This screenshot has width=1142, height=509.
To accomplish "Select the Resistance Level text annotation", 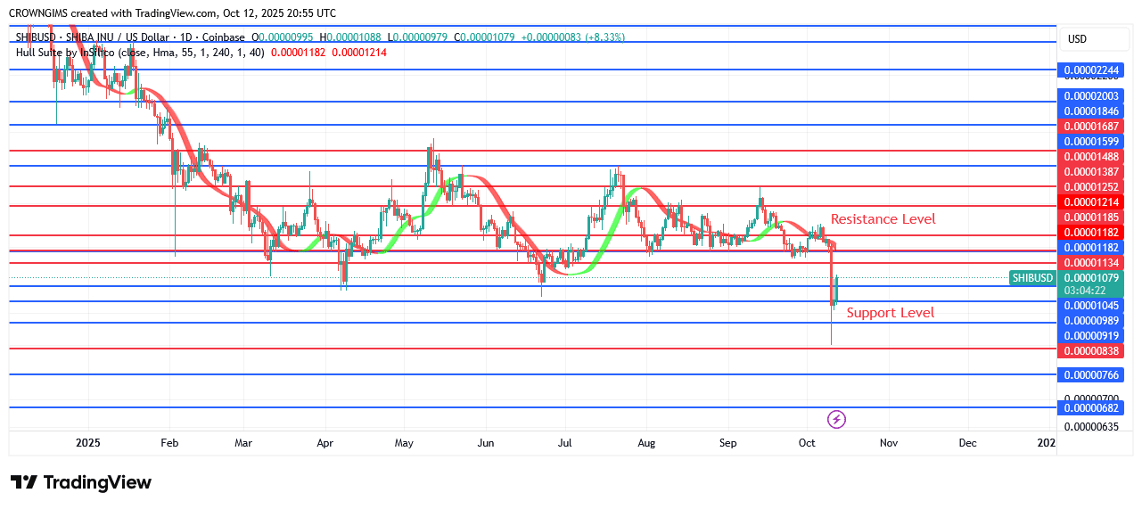I will 883,219.
